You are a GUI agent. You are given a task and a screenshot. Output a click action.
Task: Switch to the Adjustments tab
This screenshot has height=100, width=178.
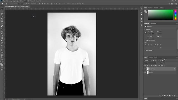click(x=153, y=23)
